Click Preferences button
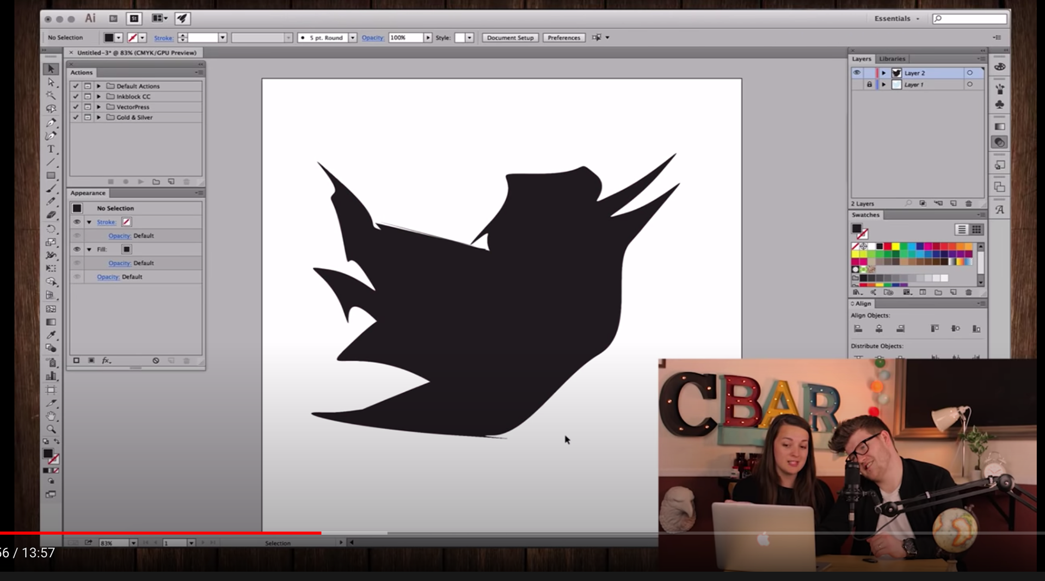The image size is (1045, 581). [x=564, y=38]
